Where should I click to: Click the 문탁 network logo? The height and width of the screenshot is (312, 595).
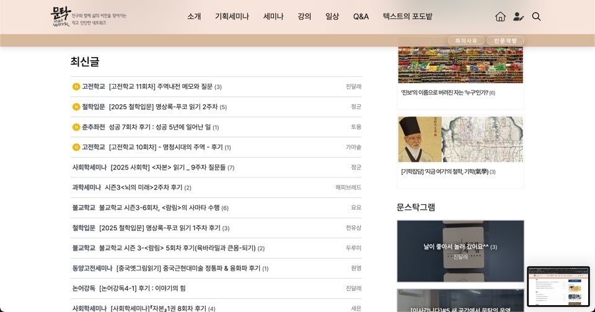61,17
